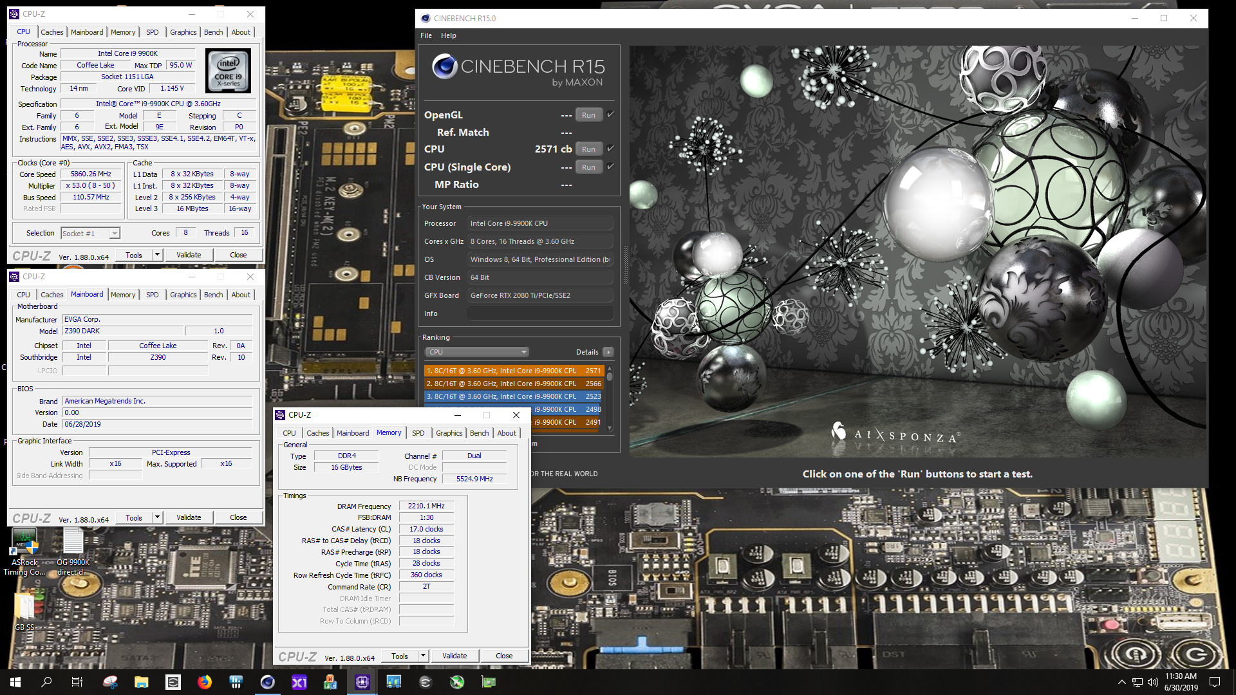Image resolution: width=1236 pixels, height=695 pixels.
Task: Open the green circuit-board taskbar app
Action: [x=489, y=682]
